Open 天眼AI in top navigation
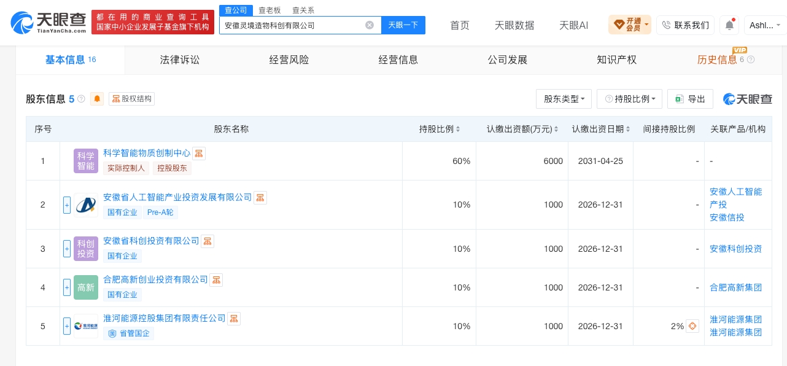Image resolution: width=787 pixels, height=366 pixels. pos(573,25)
